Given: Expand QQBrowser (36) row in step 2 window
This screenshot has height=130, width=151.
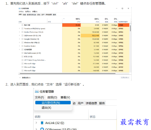Looking at the screenshot, I should (x=36, y=129).
